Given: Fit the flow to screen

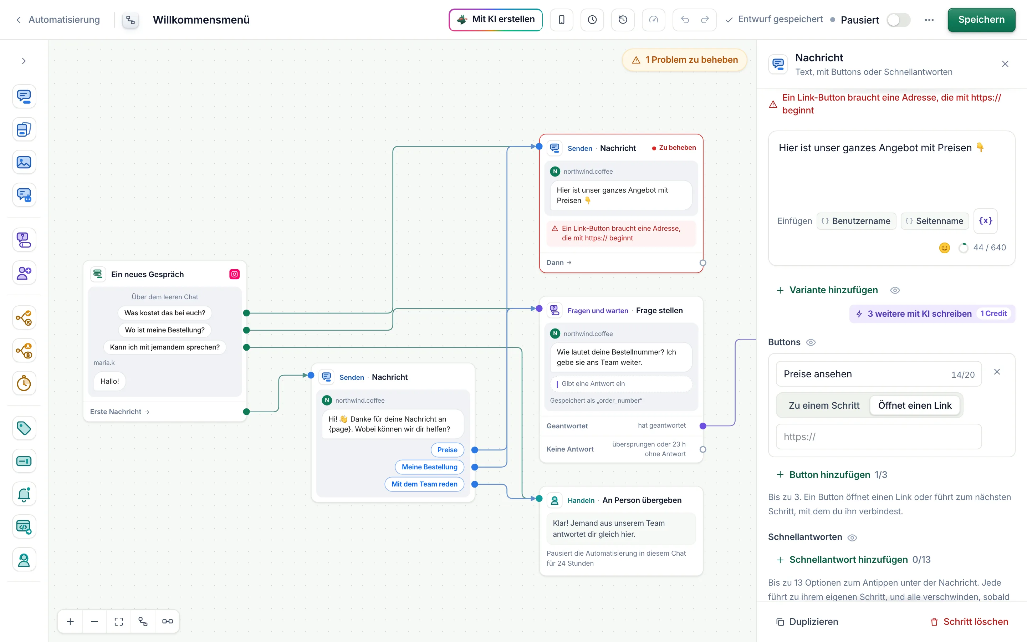Looking at the screenshot, I should pyautogui.click(x=119, y=622).
